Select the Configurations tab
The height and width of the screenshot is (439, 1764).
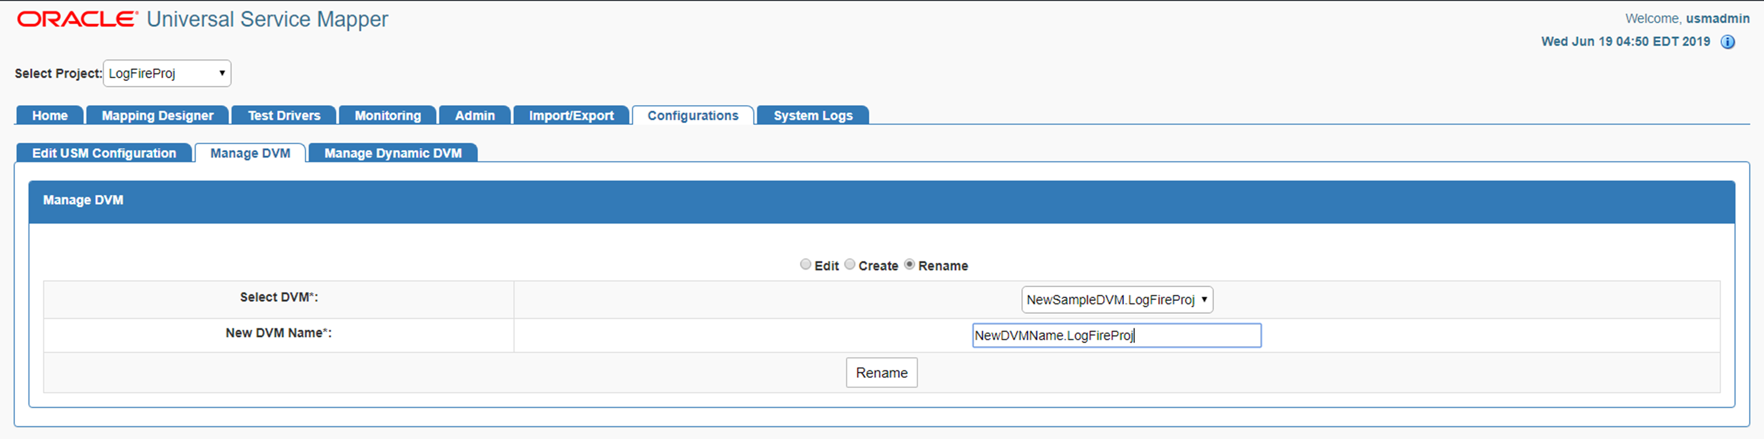click(693, 116)
